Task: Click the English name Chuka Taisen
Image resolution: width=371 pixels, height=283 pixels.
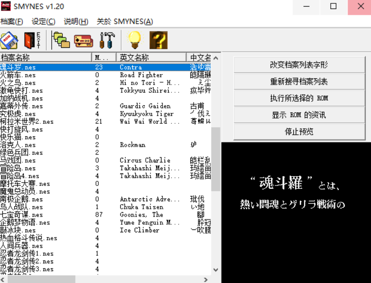Action: (x=141, y=207)
